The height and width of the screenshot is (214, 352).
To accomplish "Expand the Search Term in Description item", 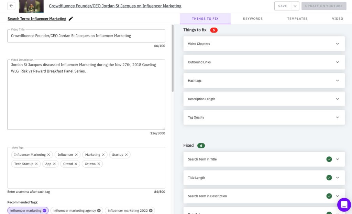I will pos(338,196).
